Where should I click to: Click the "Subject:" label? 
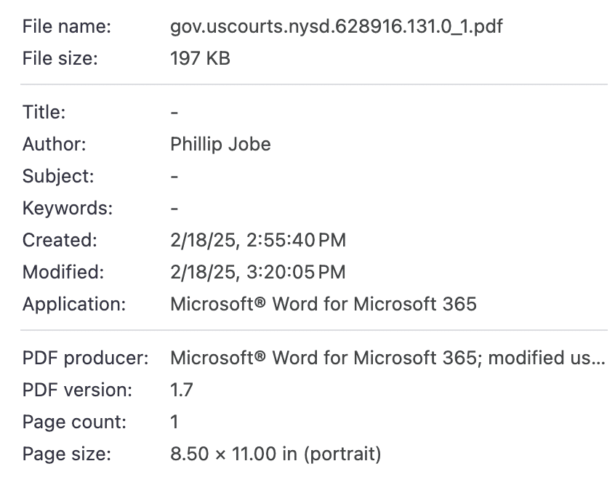tap(58, 176)
